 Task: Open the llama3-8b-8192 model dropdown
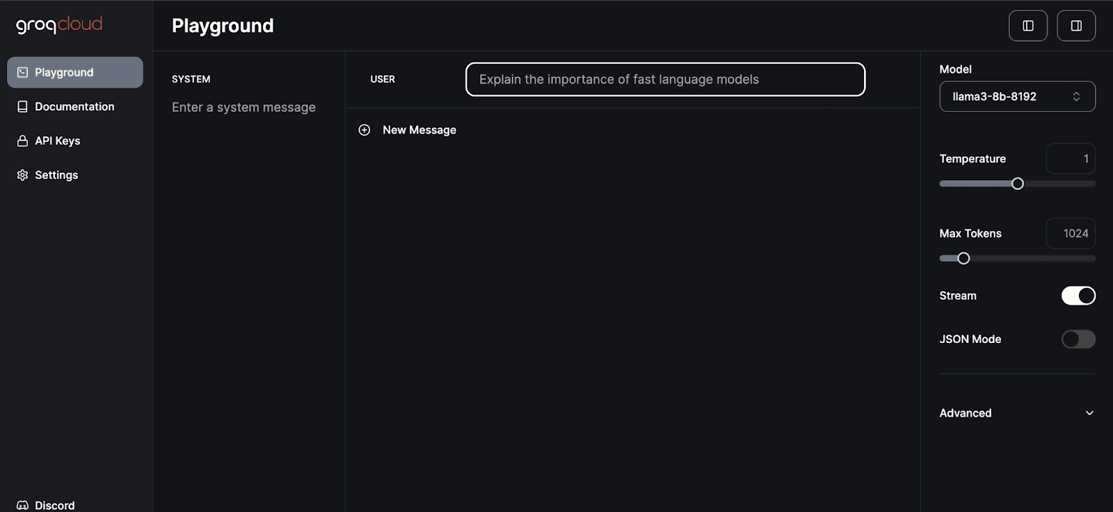click(x=1016, y=97)
